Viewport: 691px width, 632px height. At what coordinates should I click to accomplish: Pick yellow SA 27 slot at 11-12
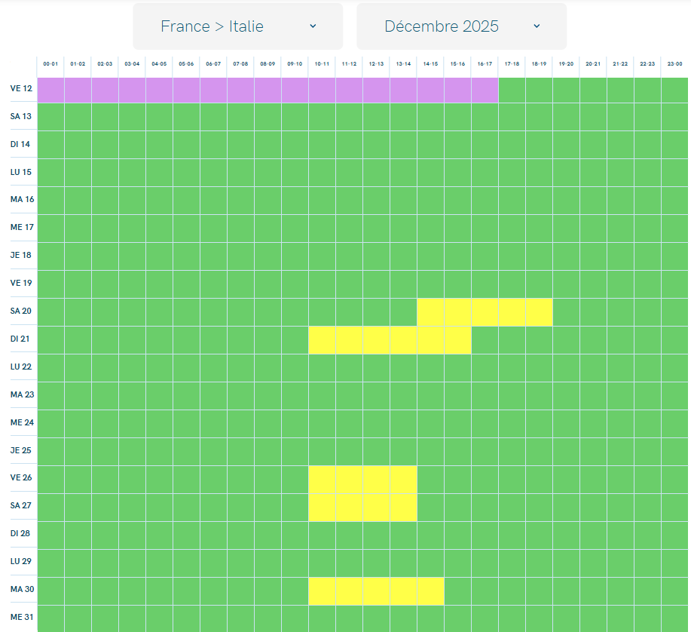coord(349,507)
